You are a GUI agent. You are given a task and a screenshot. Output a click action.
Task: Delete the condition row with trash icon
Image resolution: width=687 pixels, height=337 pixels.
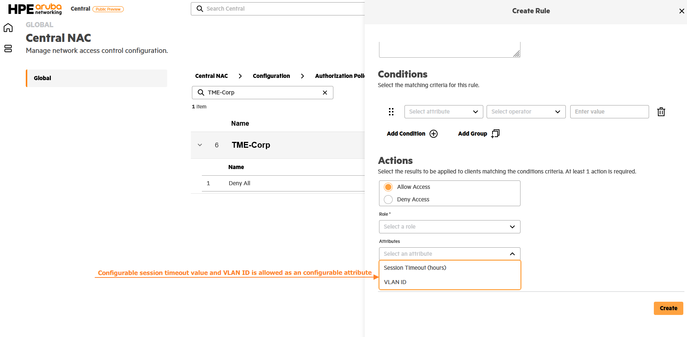pyautogui.click(x=661, y=112)
